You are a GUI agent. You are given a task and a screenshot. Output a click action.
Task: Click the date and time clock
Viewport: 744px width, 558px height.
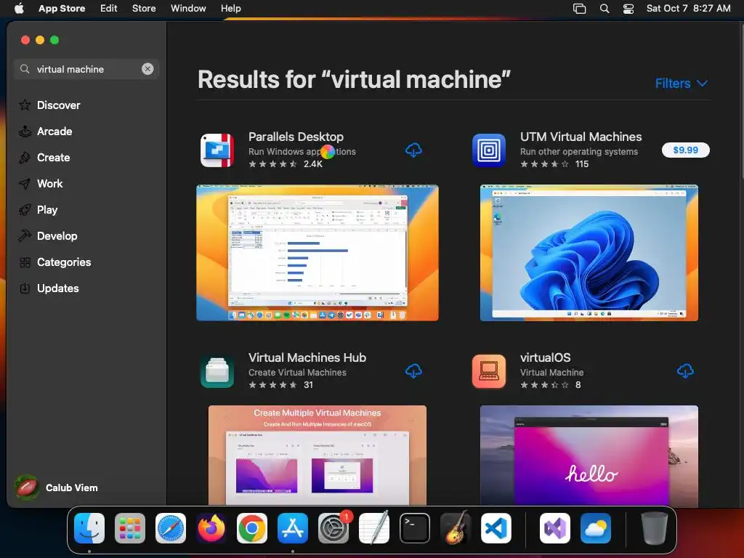pos(688,8)
